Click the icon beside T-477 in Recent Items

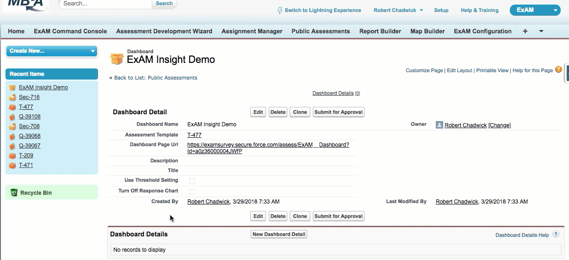pyautogui.click(x=12, y=107)
